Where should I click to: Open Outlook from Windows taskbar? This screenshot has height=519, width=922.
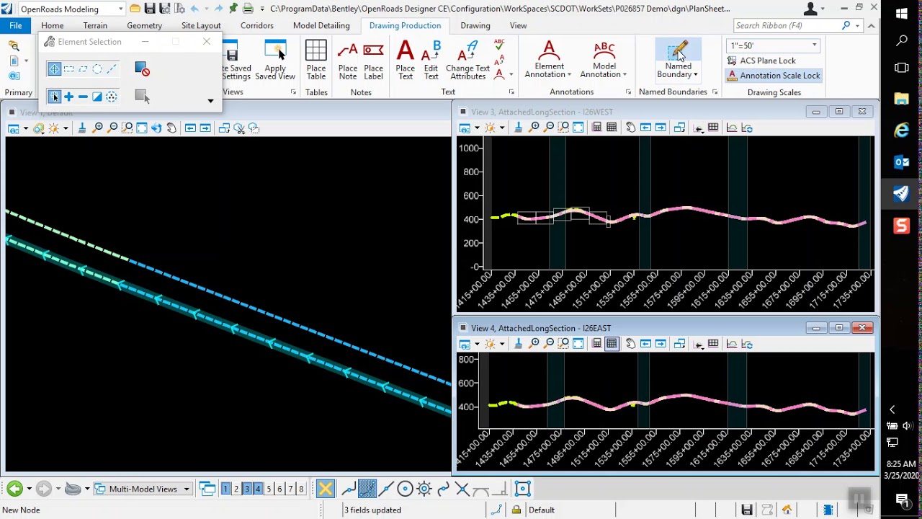(x=902, y=162)
